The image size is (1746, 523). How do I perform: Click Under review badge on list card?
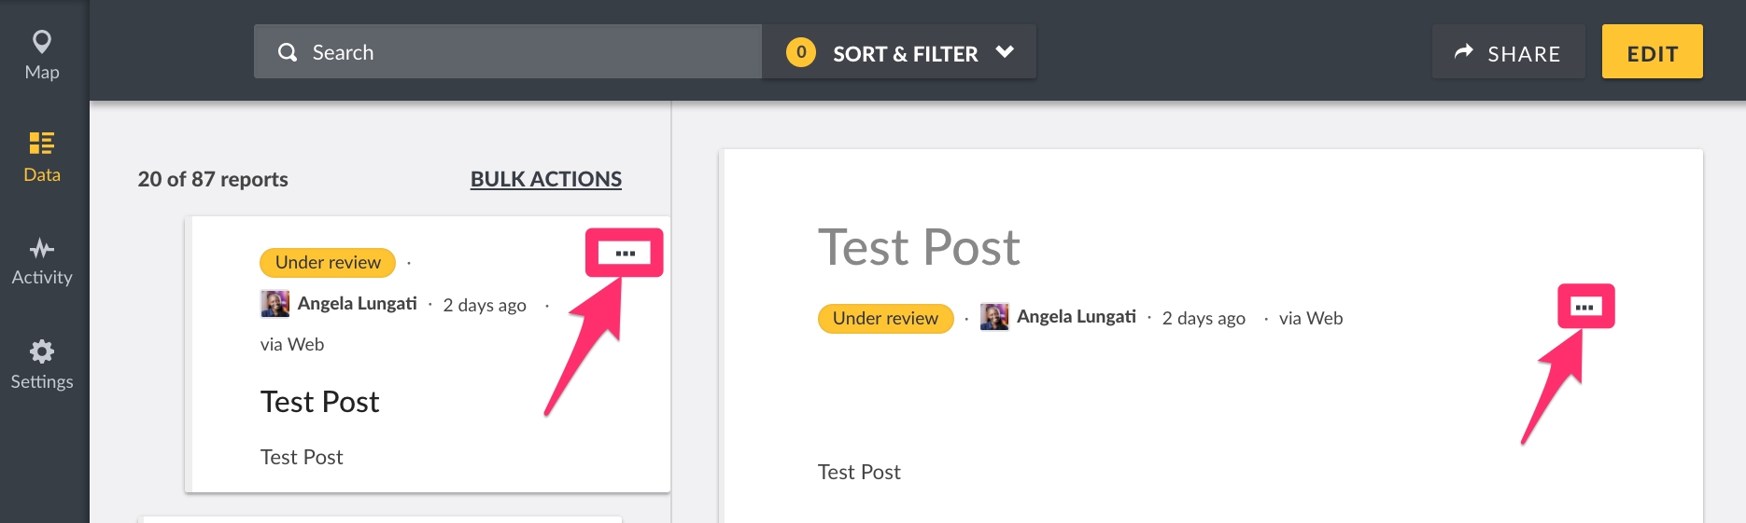click(328, 263)
